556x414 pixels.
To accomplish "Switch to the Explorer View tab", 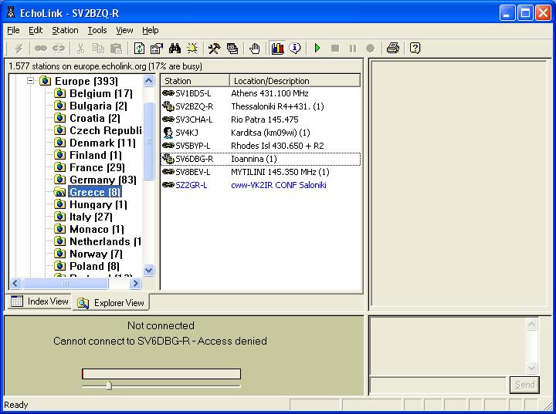I will pyautogui.click(x=110, y=303).
